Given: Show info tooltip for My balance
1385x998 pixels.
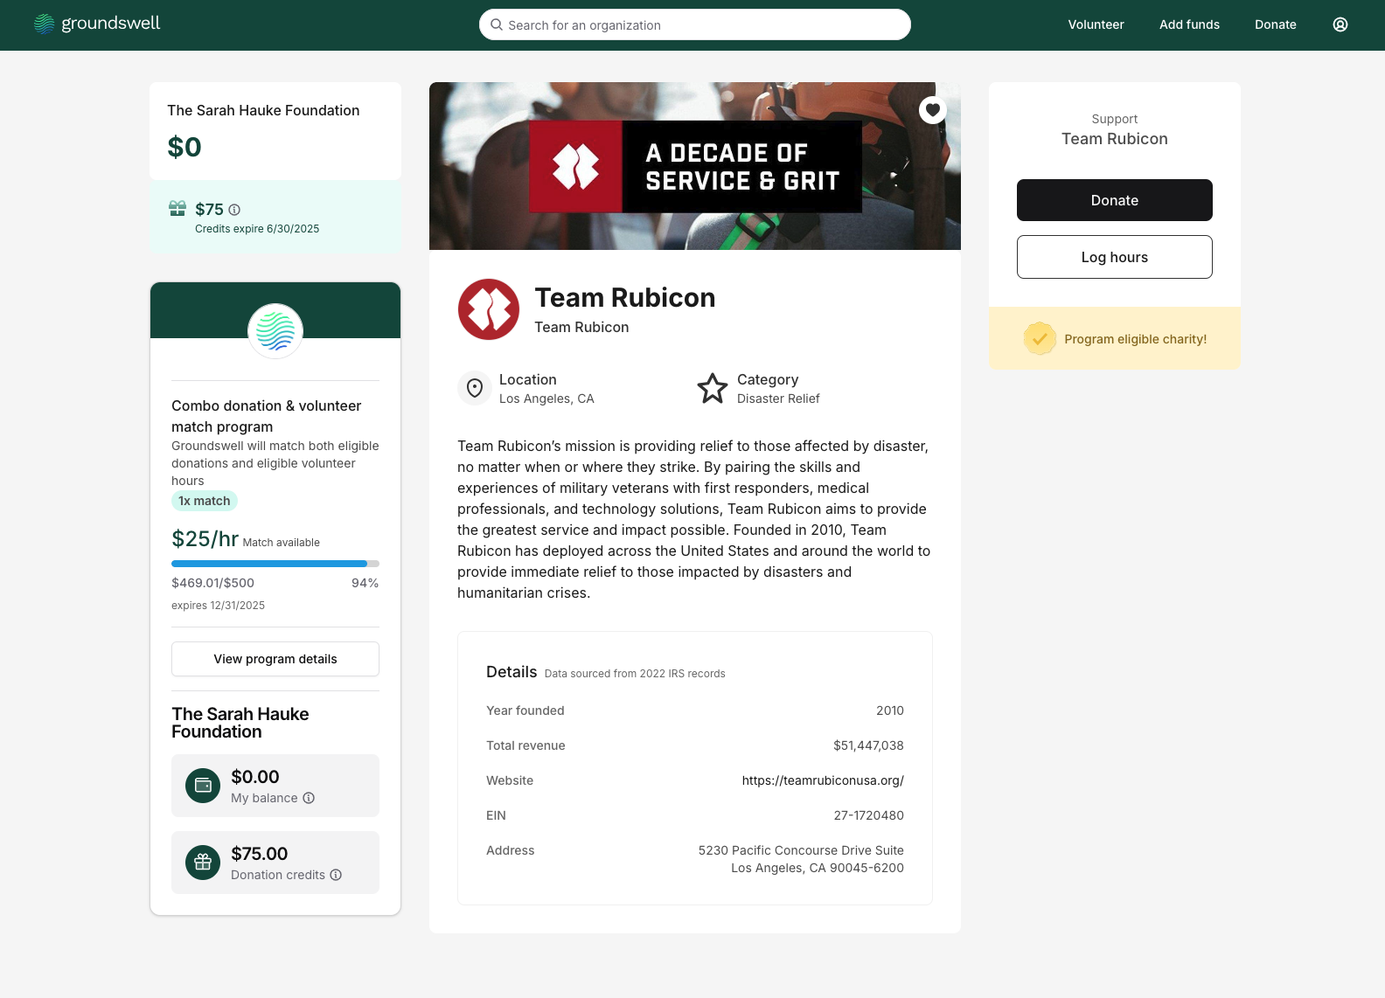Looking at the screenshot, I should pyautogui.click(x=309, y=798).
